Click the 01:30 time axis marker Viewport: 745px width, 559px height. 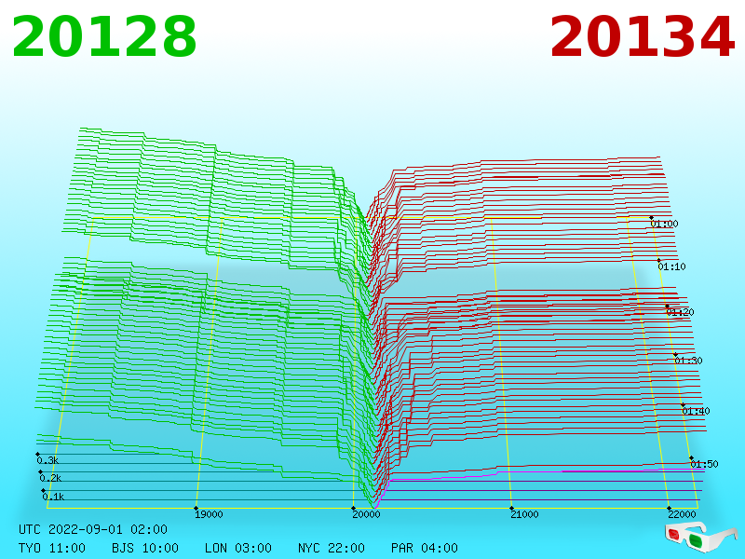(x=688, y=361)
